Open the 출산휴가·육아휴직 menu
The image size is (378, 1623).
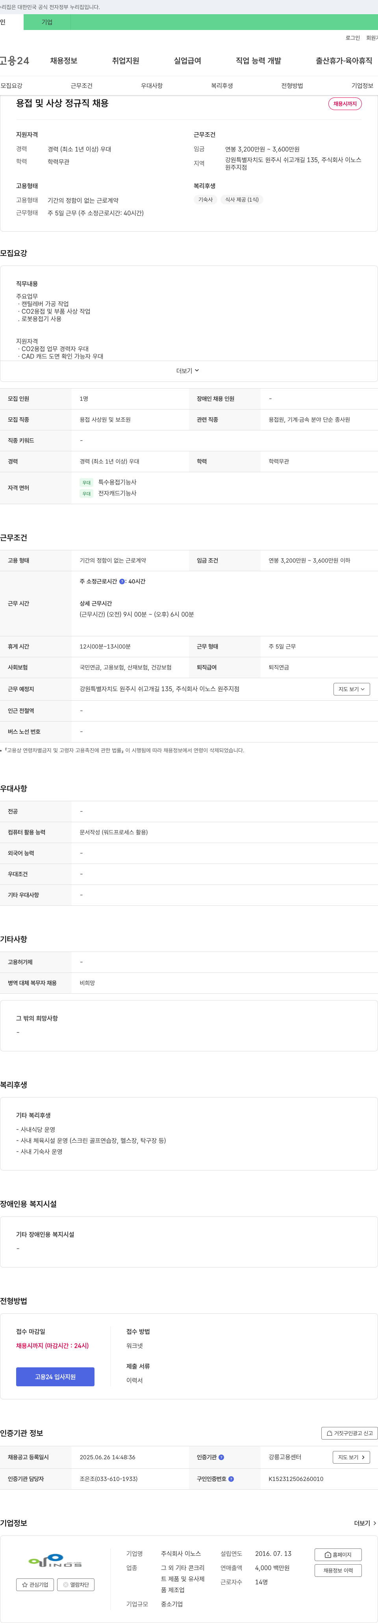pos(344,60)
